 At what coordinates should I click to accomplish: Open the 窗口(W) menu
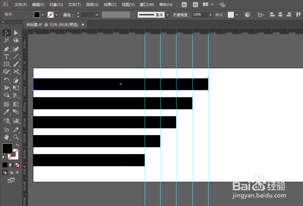tap(147, 5)
